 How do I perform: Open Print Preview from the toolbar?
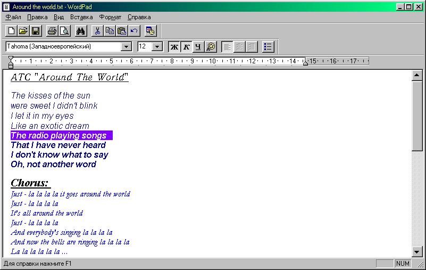(64, 31)
